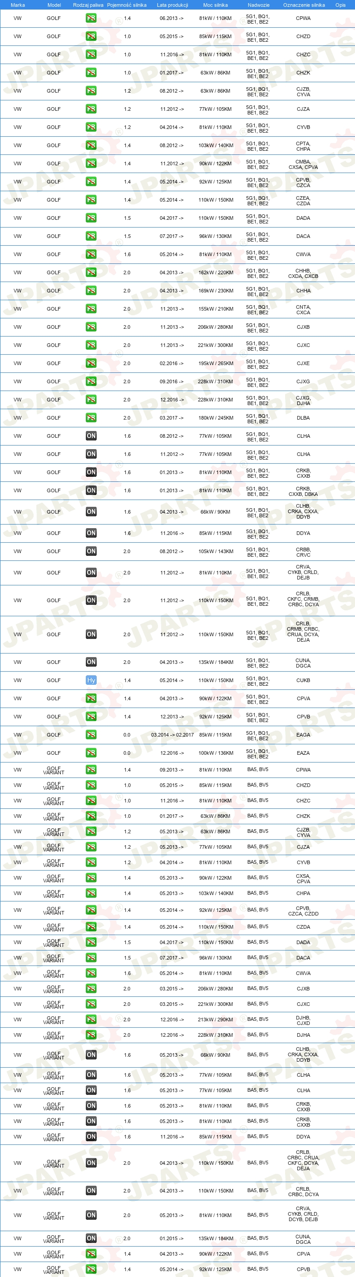Click the Oznaczenie silnika column header
Screen dimensions: 355x1277
(x=304, y=5)
